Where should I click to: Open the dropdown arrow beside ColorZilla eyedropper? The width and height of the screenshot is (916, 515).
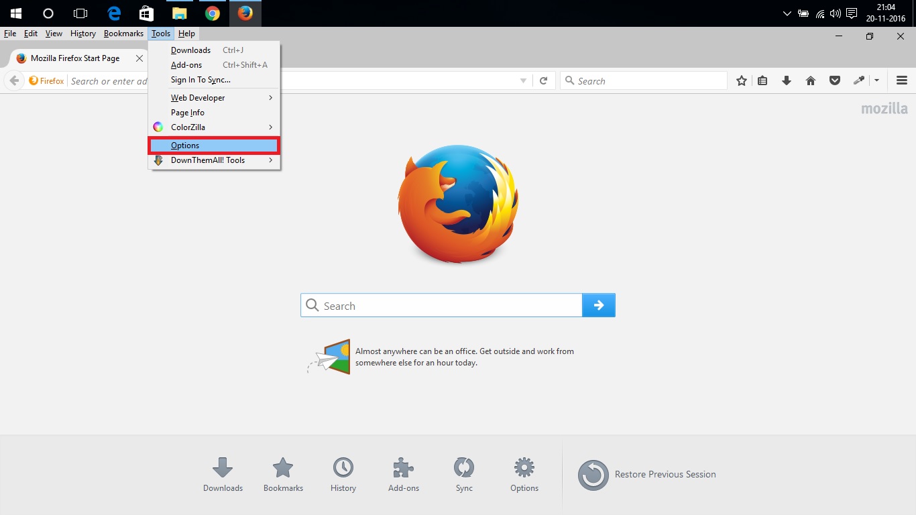pyautogui.click(x=876, y=81)
